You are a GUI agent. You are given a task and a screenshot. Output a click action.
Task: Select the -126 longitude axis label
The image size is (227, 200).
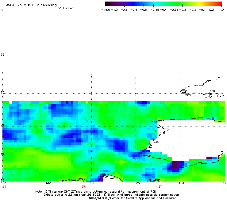click(x=136, y=183)
